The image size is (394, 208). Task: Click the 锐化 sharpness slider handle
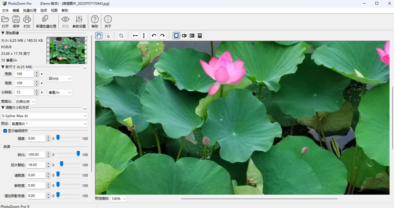click(78, 154)
